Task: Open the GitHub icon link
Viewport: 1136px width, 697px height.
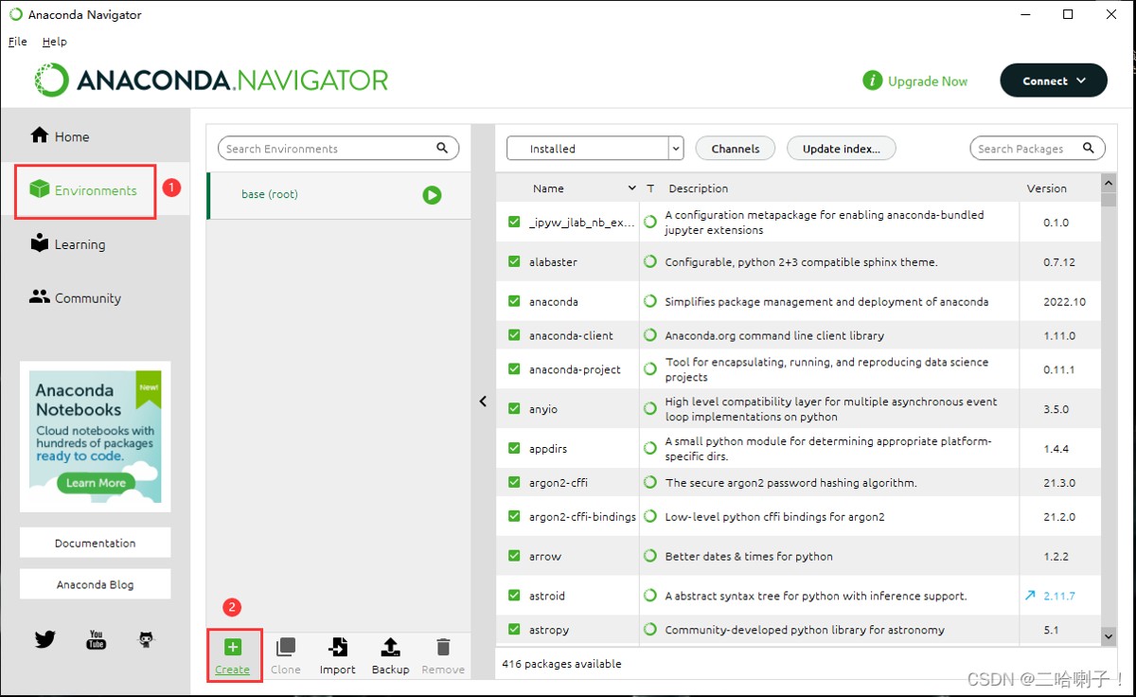Action: pyautogui.click(x=146, y=639)
